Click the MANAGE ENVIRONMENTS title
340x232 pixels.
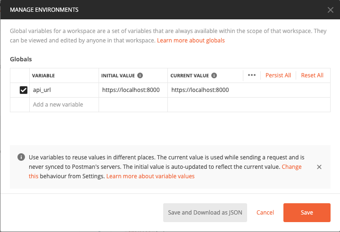pyautogui.click(x=44, y=10)
